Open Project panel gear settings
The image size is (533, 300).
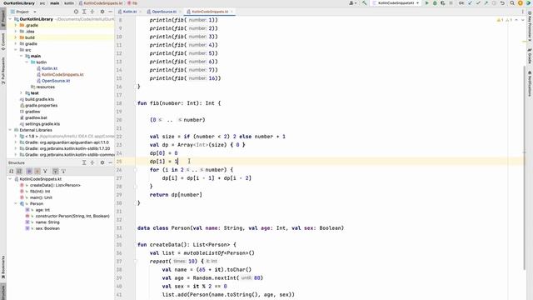point(102,12)
